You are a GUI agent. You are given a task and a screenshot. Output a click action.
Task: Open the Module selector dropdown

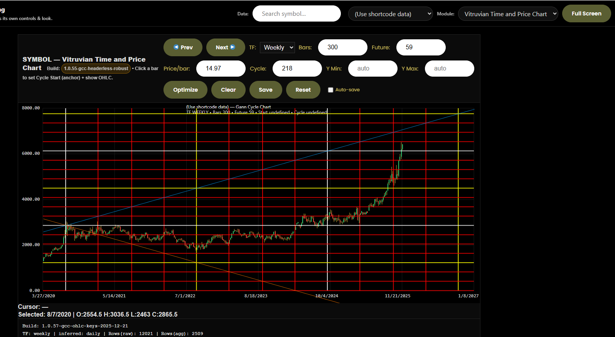tap(508, 14)
